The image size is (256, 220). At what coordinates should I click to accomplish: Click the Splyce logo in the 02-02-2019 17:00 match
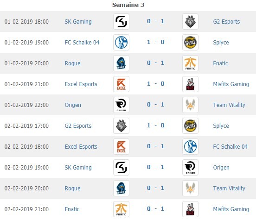click(190, 126)
